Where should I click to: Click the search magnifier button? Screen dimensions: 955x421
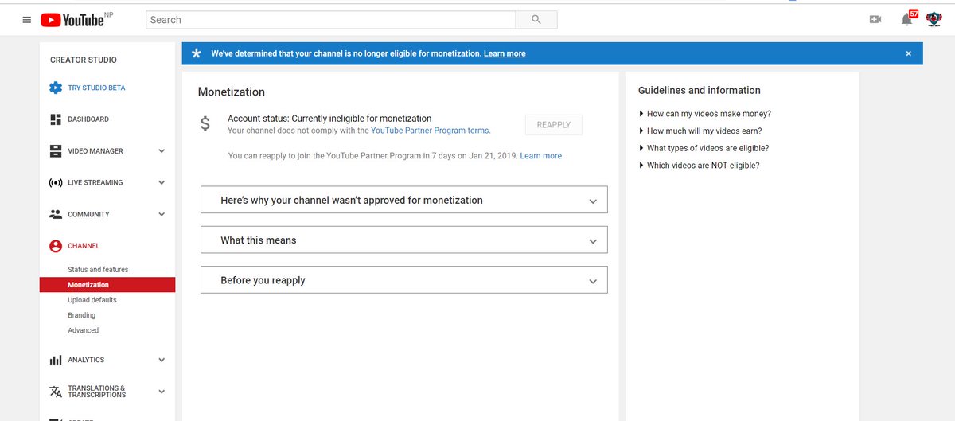(536, 20)
